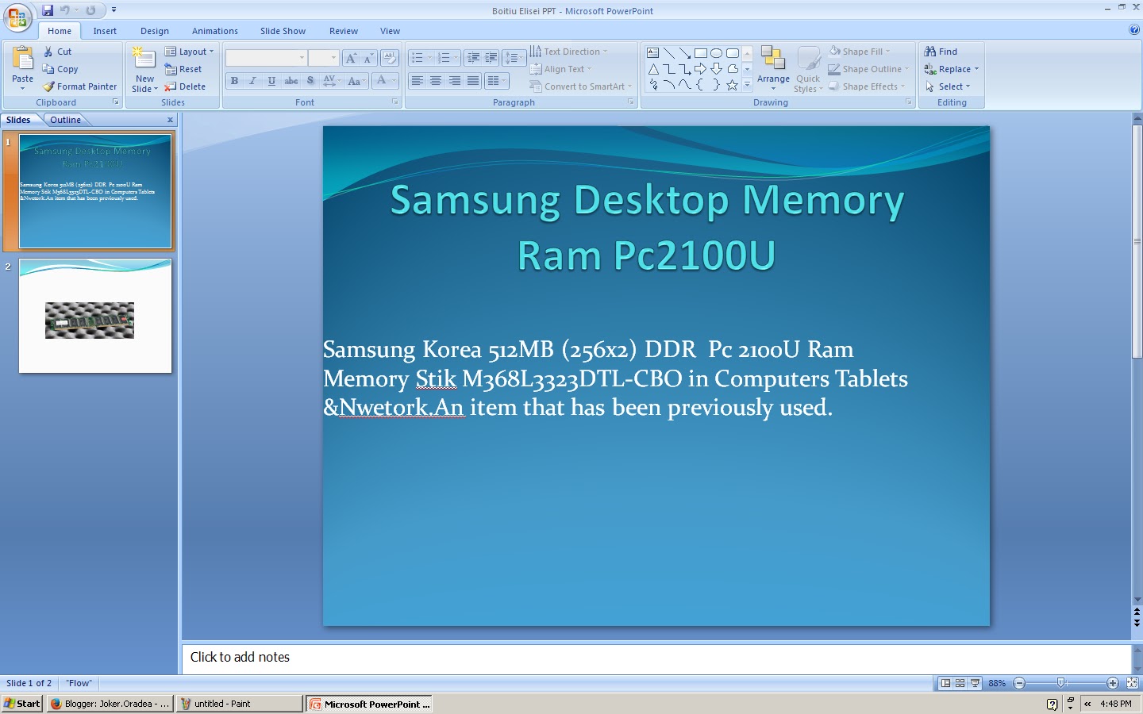Viewport: 1143px width, 714px height.
Task: Open the Select dropdown in Editing
Action: pyautogui.click(x=948, y=86)
